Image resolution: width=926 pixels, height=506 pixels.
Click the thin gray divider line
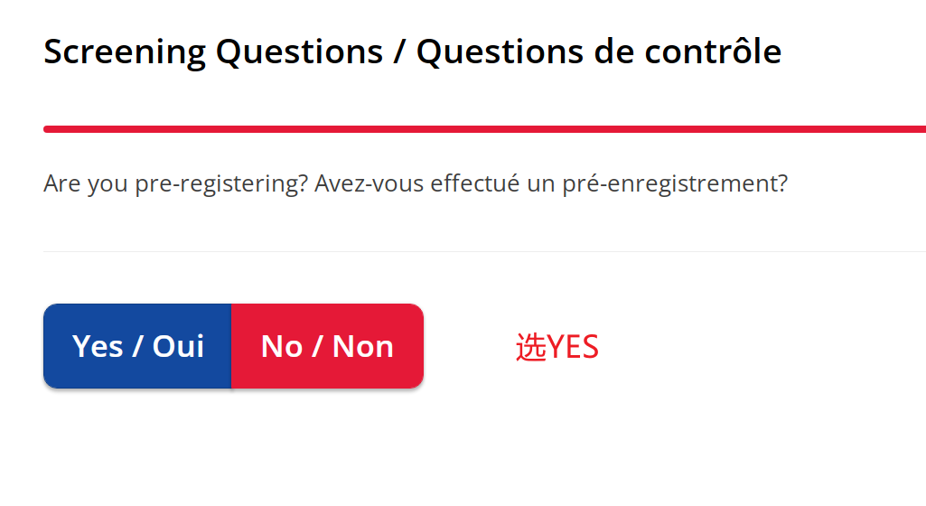[x=484, y=251]
